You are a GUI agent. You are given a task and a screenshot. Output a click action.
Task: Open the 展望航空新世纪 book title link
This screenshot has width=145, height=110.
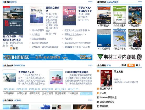click(x=52, y=9)
